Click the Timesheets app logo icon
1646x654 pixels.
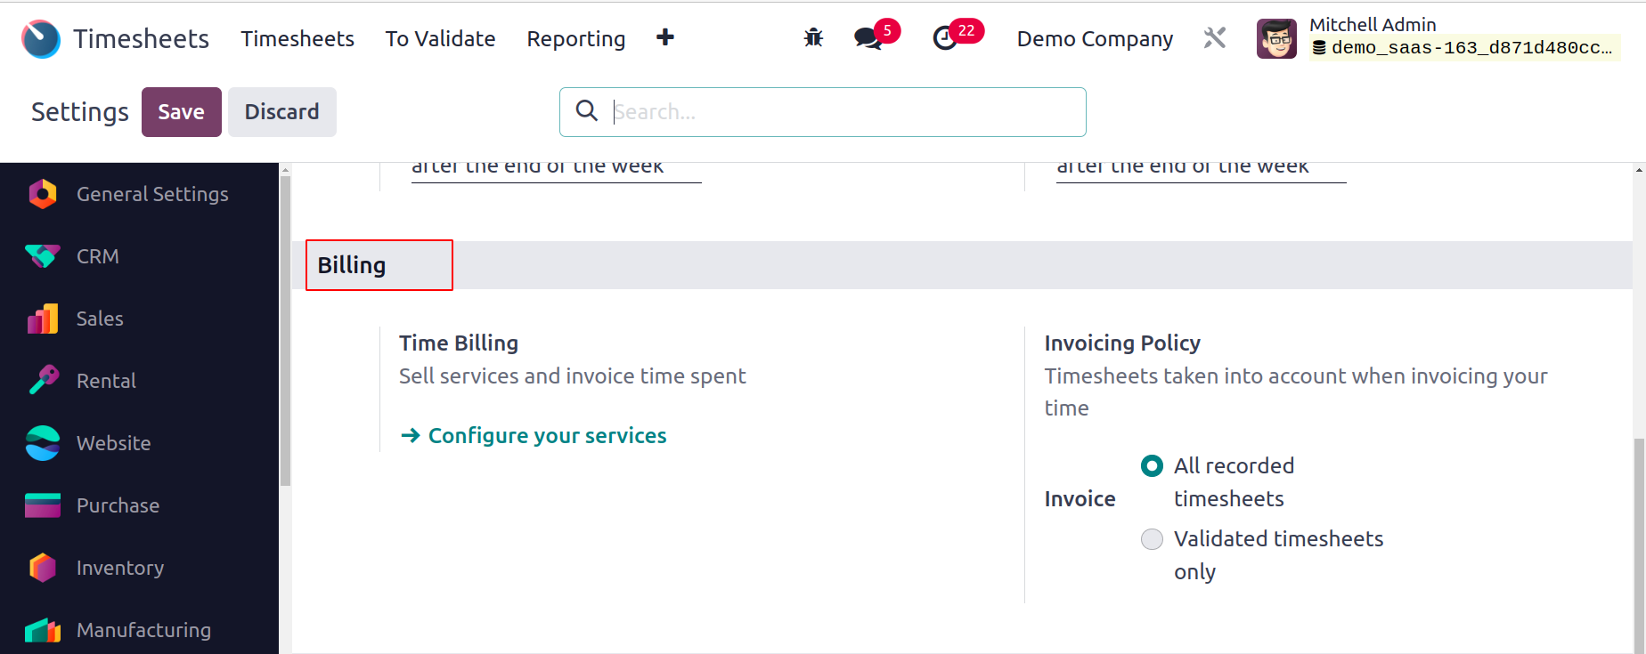[41, 39]
